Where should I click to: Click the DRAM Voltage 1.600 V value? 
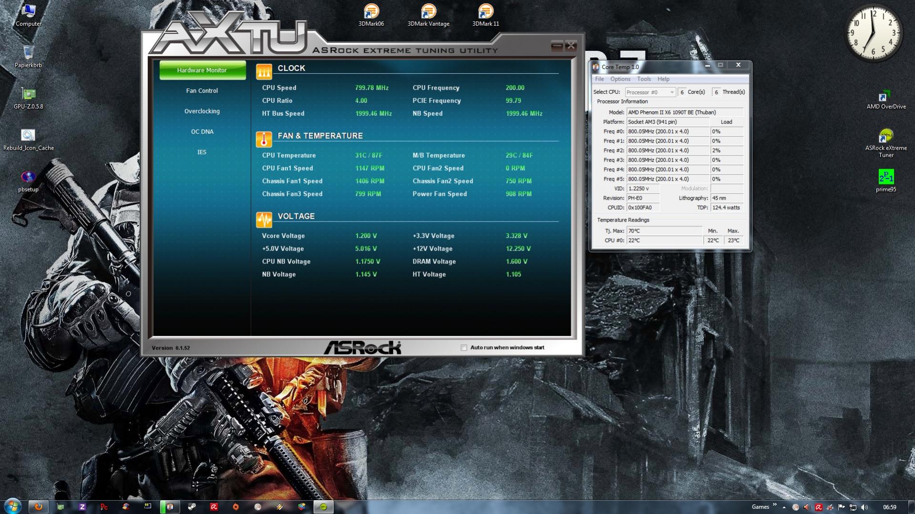pos(516,262)
